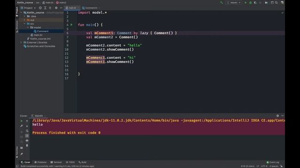The width and height of the screenshot is (300, 168).
Task: Rerun MainKt from the run panel
Action: pos(22,121)
